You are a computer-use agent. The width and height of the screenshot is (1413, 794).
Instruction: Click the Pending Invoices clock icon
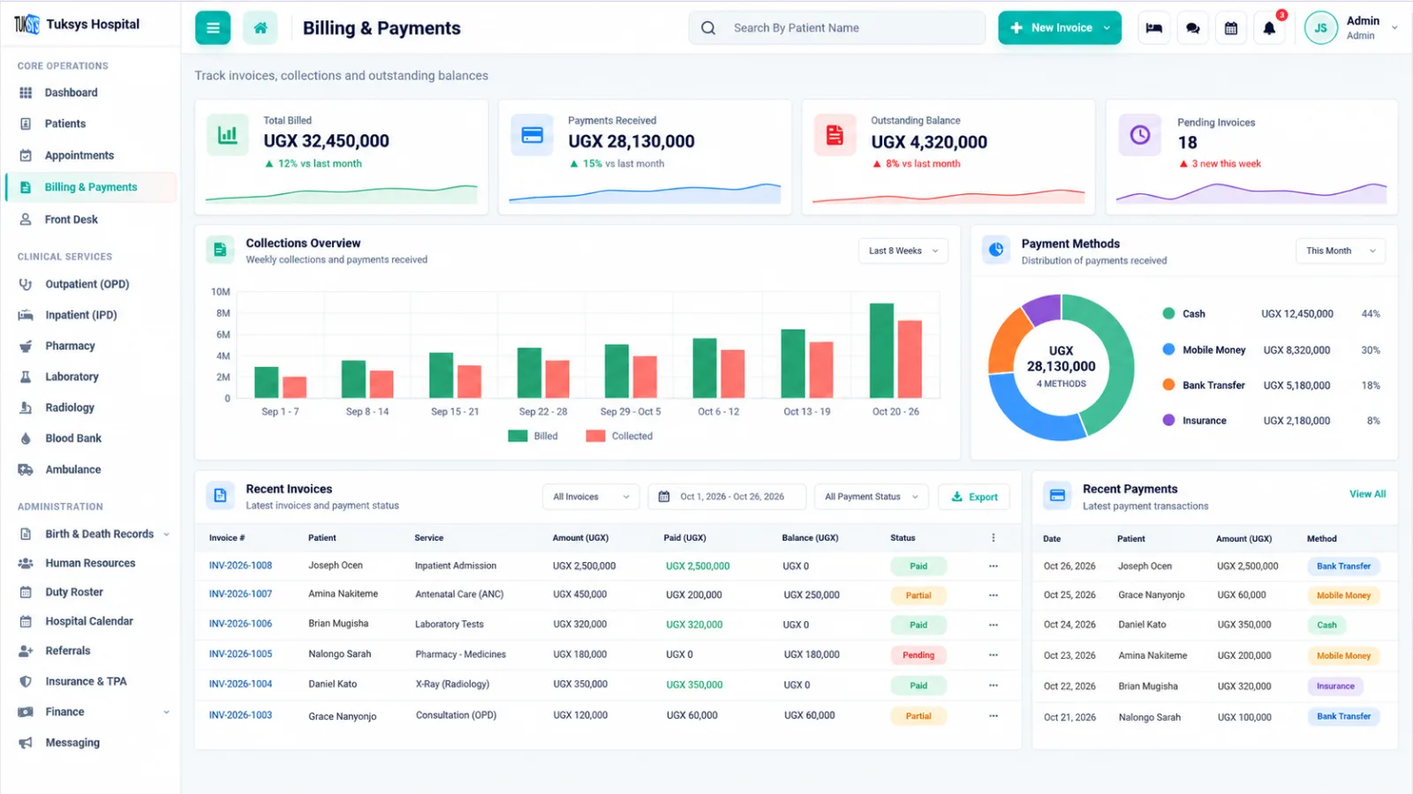1140,135
